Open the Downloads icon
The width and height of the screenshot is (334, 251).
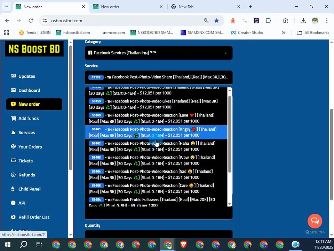[303, 21]
